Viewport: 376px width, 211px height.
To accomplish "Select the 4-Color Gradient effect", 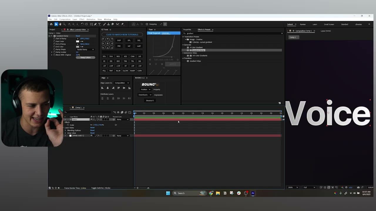I will [196, 47].
